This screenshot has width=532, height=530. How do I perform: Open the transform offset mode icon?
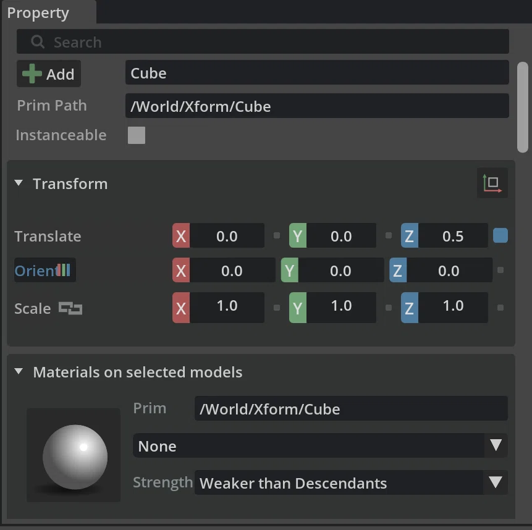[x=492, y=183]
